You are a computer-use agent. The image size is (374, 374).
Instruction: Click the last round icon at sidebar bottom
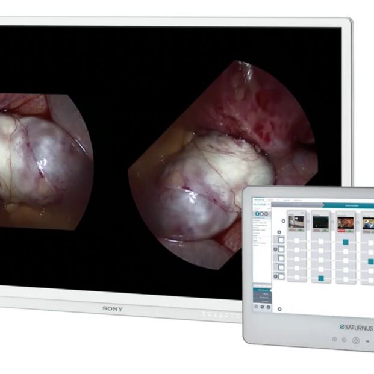pyautogui.click(x=269, y=307)
